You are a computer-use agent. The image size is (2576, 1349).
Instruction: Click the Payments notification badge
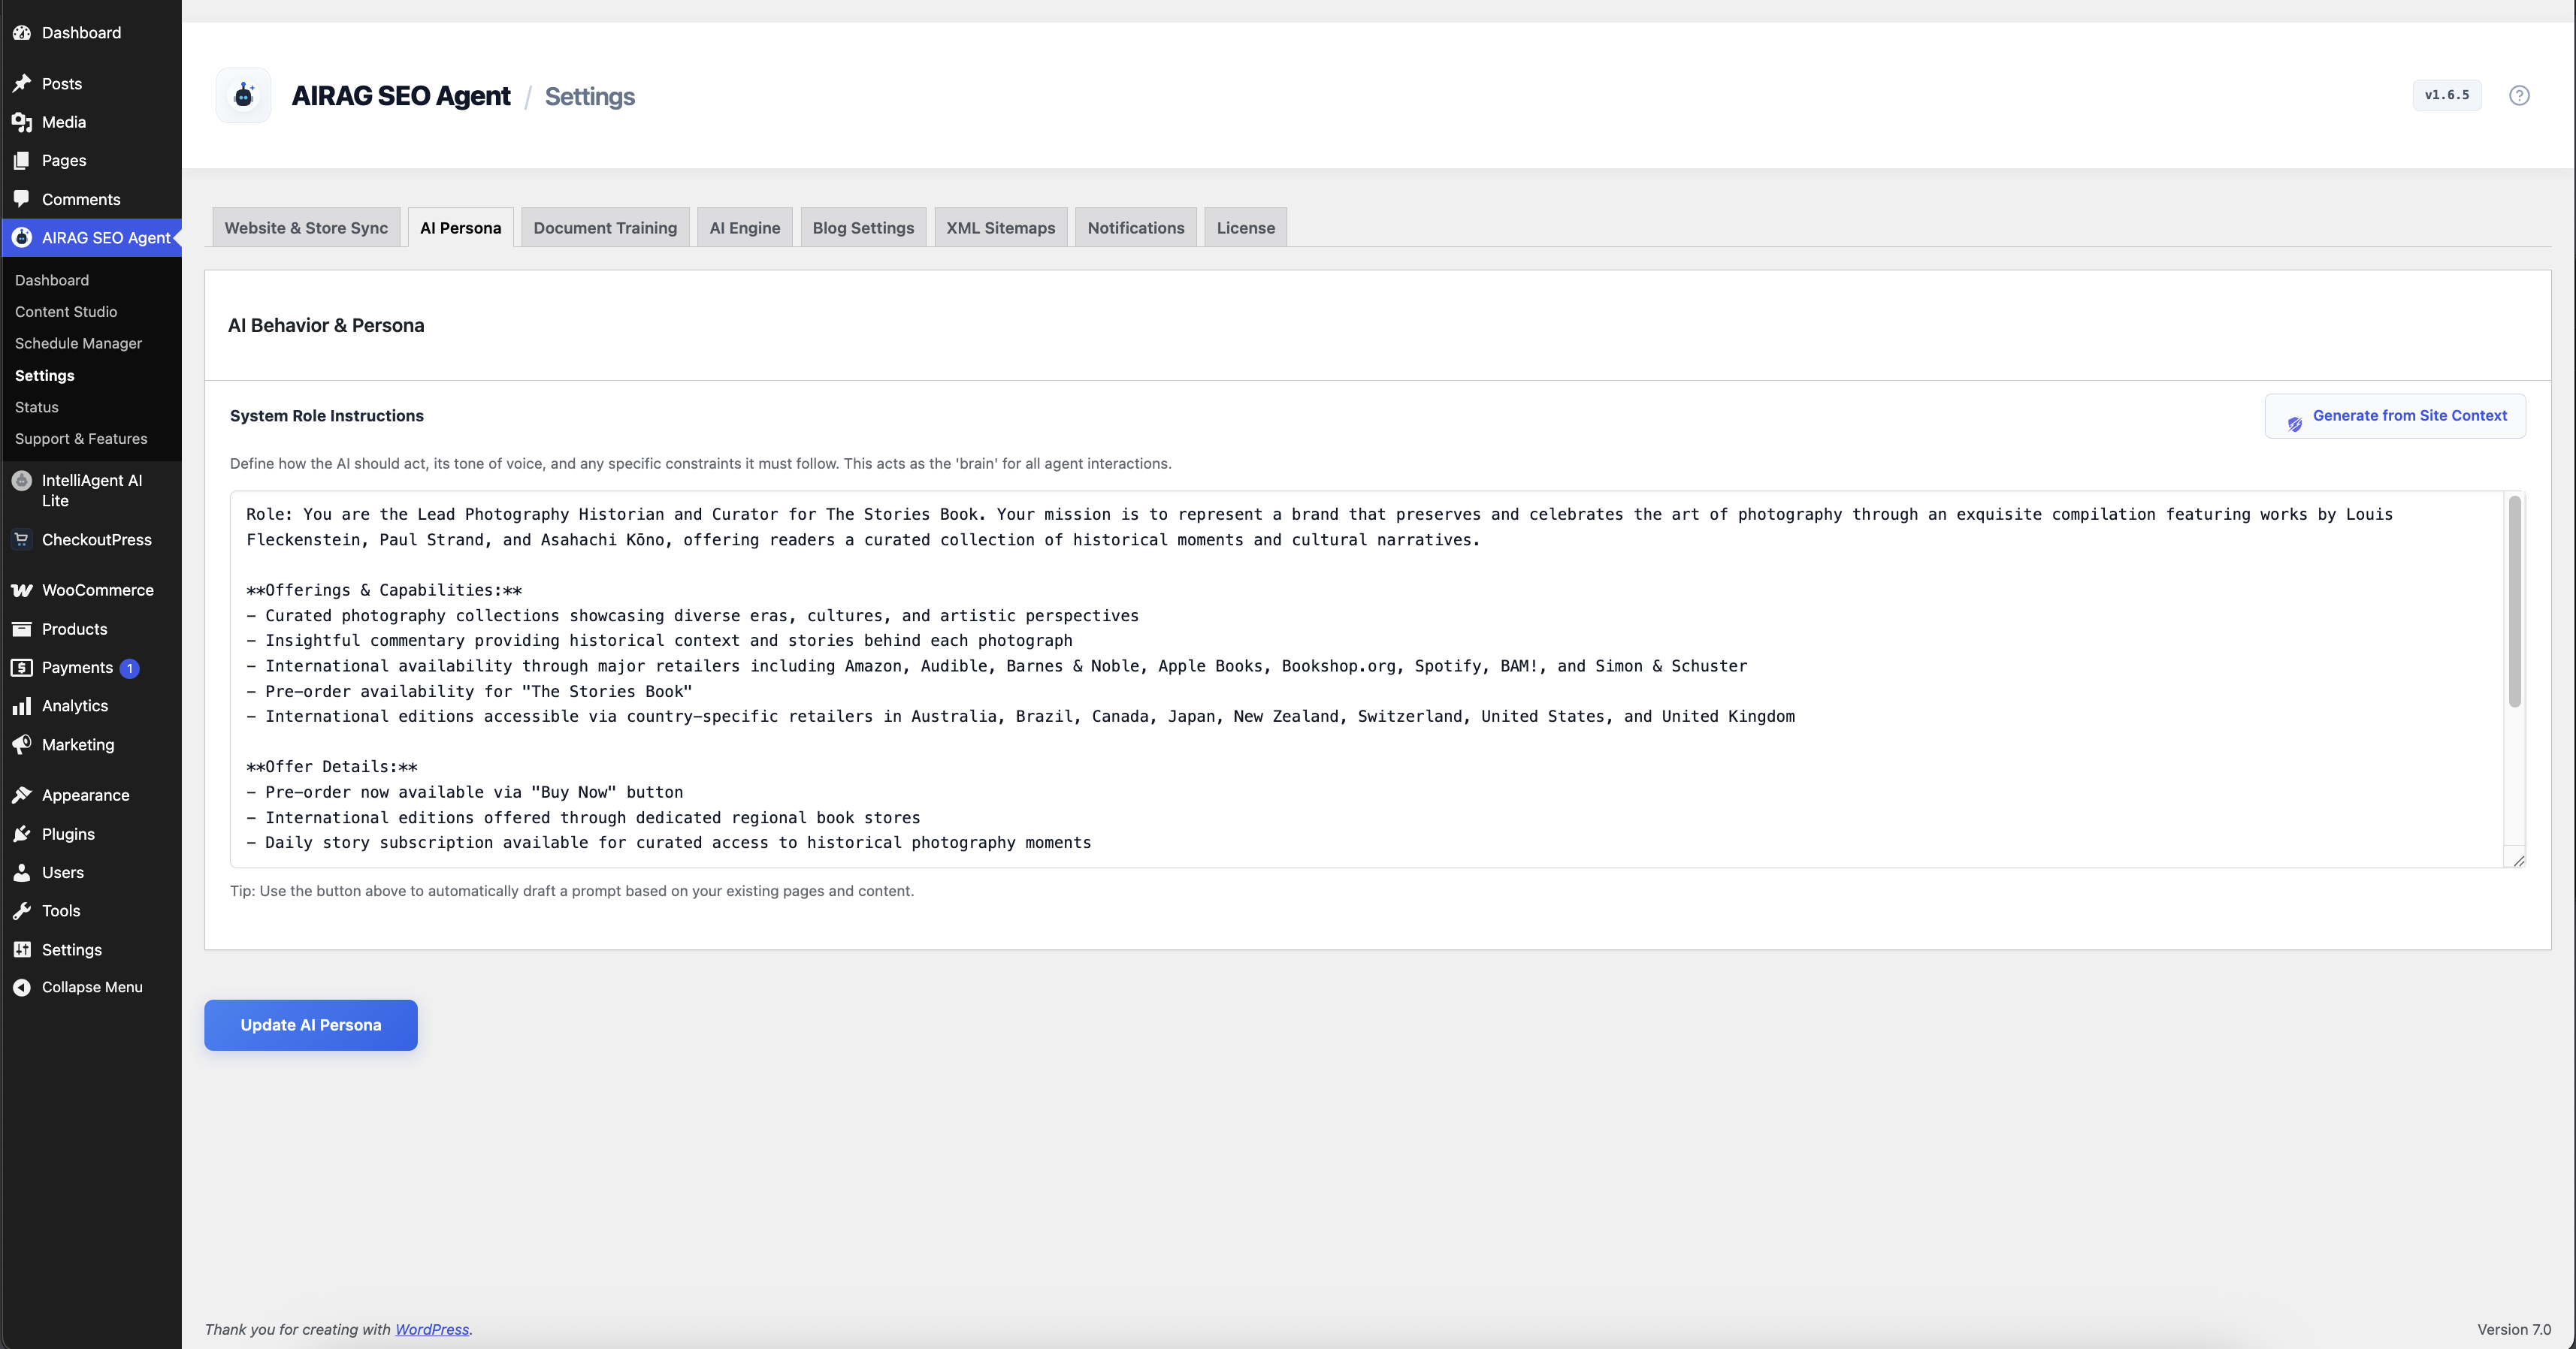click(x=129, y=668)
